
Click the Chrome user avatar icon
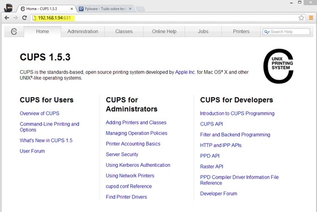[x=8, y=8]
